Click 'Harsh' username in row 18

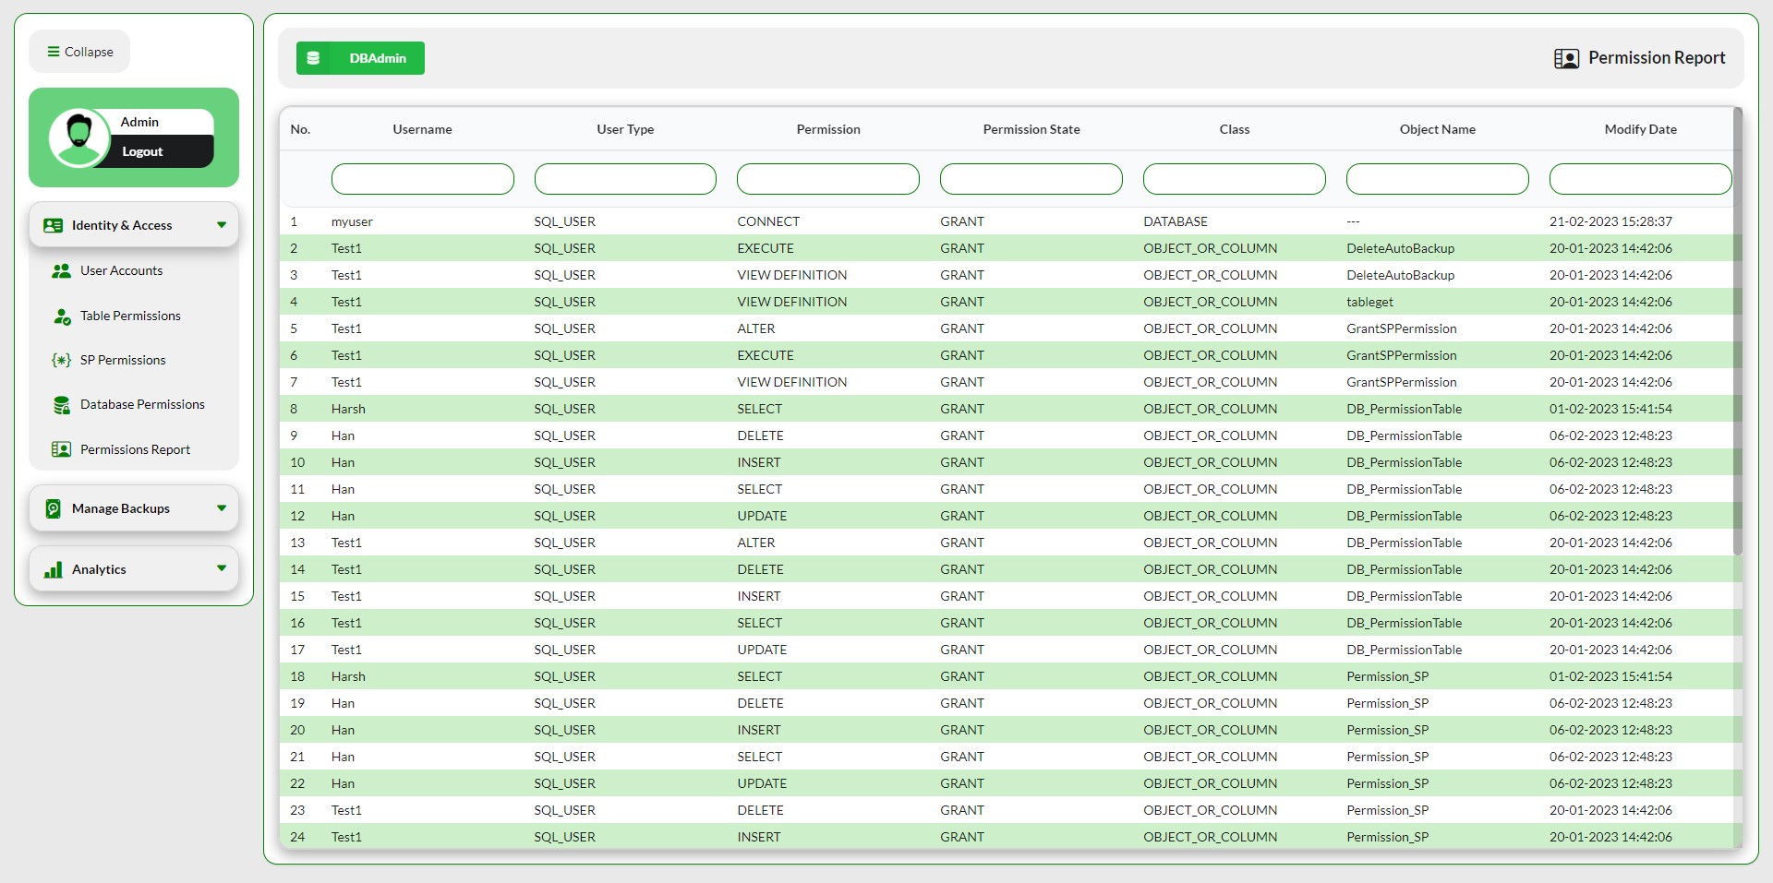pos(348,676)
